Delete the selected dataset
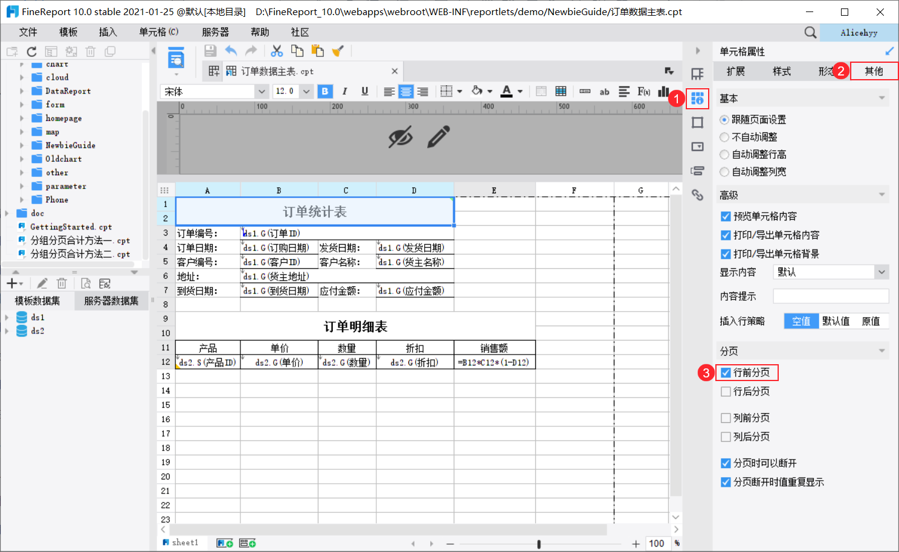Image resolution: width=899 pixels, height=552 pixels. click(62, 283)
